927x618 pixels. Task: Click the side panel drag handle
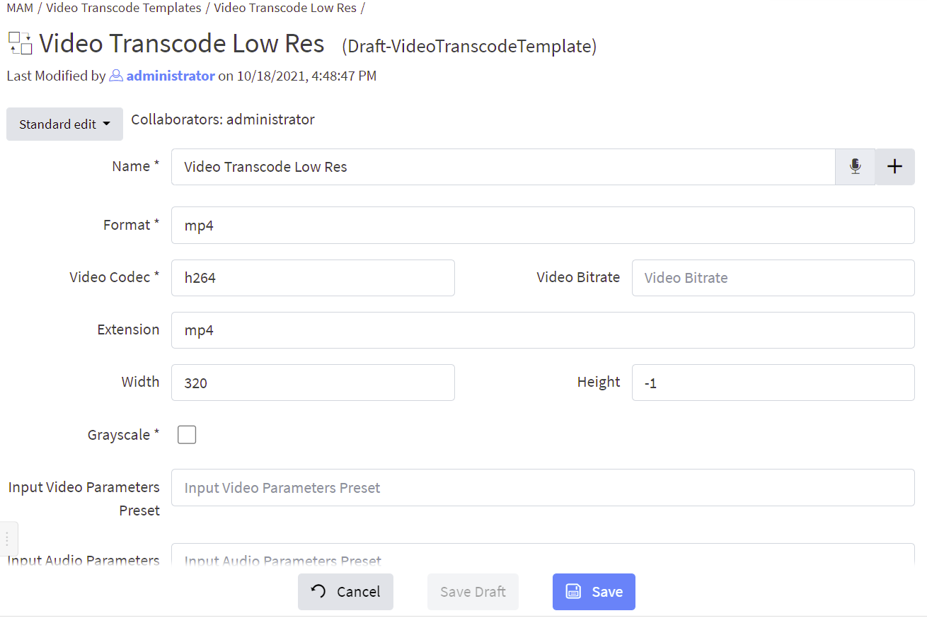7,539
